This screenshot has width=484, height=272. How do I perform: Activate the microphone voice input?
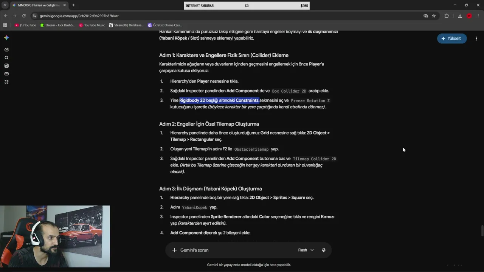click(x=323, y=250)
